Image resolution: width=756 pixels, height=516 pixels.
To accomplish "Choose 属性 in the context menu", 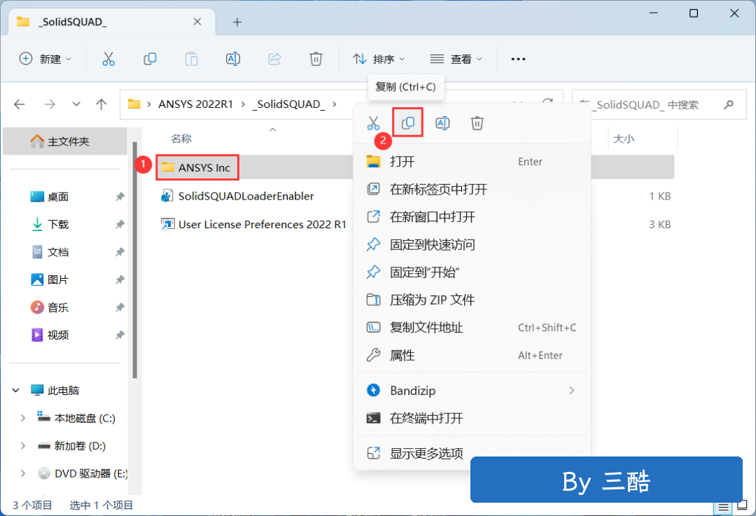I will click(x=472, y=356).
